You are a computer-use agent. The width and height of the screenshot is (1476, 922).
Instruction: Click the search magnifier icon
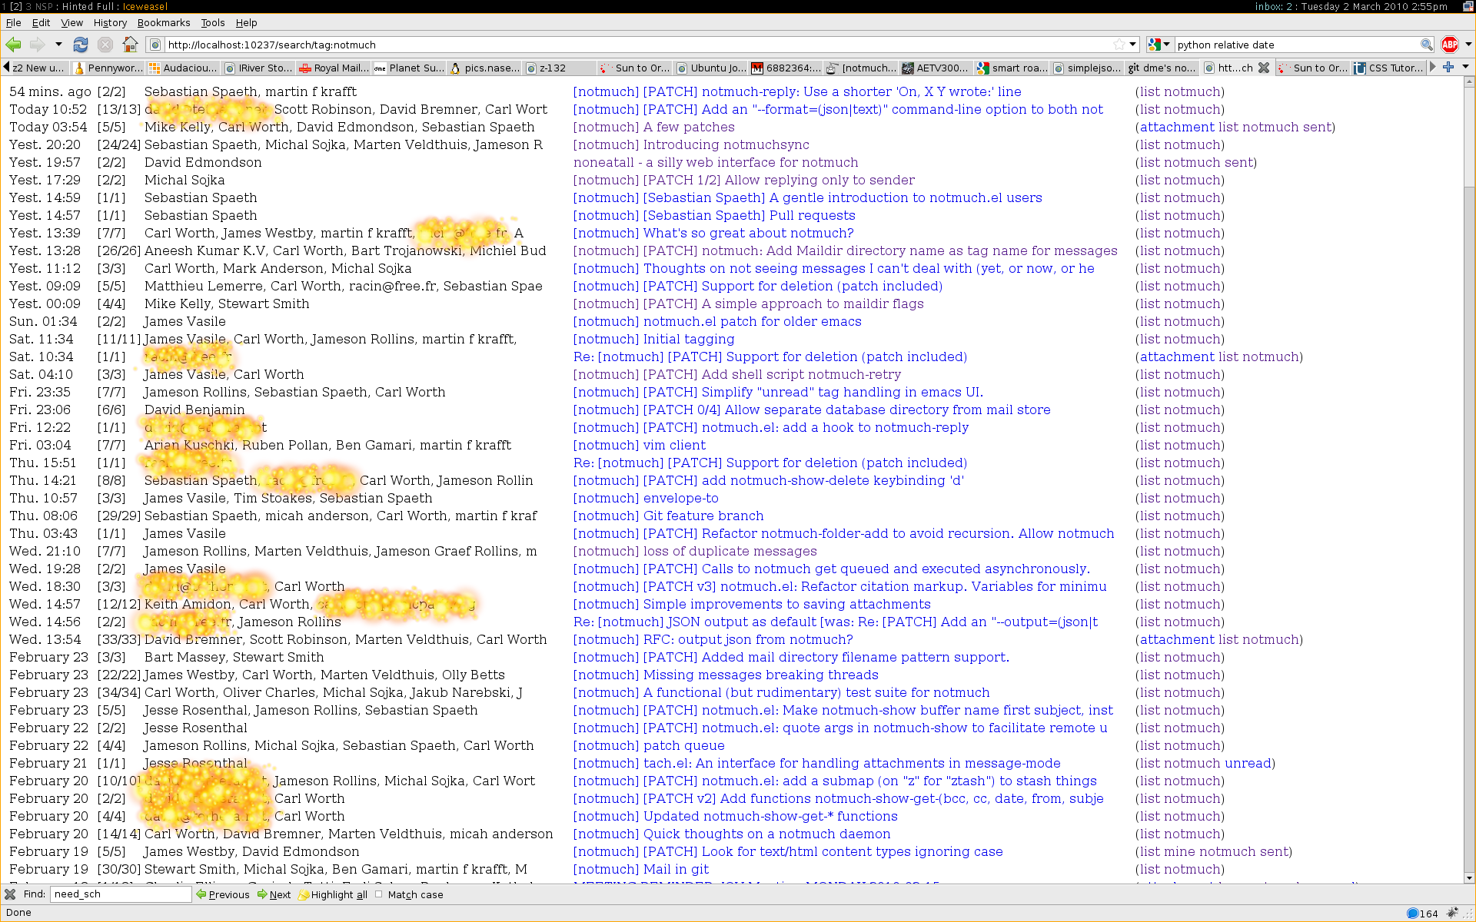1426,45
